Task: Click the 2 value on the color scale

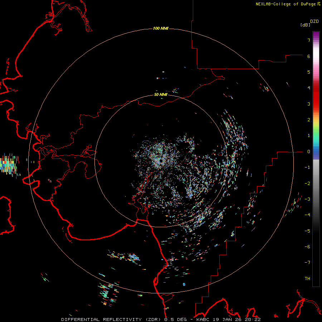Action: click(309, 120)
